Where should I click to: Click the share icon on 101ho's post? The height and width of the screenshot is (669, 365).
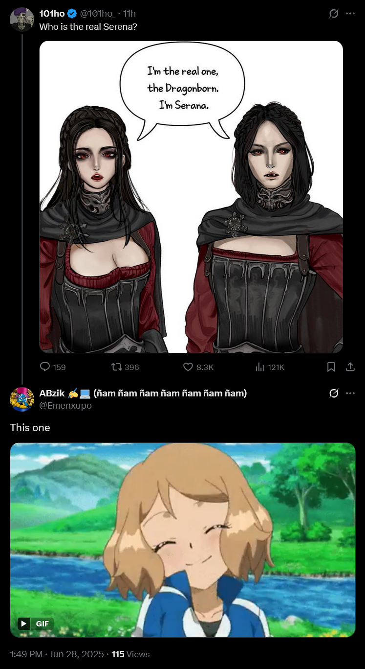tap(350, 367)
